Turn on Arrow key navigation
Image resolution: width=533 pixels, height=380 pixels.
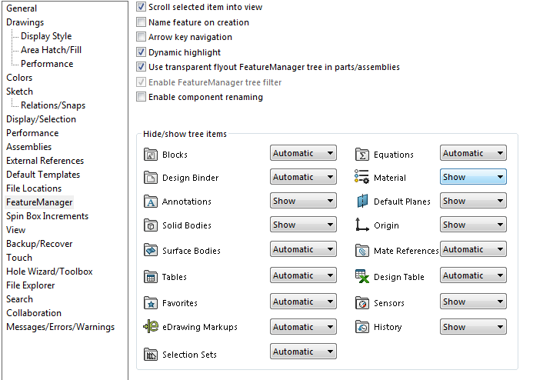click(141, 37)
